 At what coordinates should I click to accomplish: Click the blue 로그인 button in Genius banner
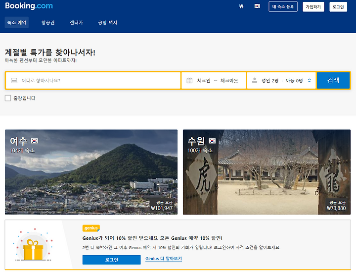(x=111, y=260)
